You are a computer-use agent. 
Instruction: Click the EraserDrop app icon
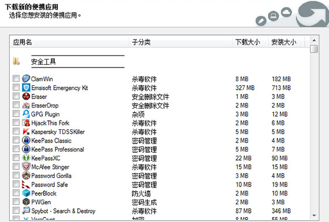tap(26, 105)
